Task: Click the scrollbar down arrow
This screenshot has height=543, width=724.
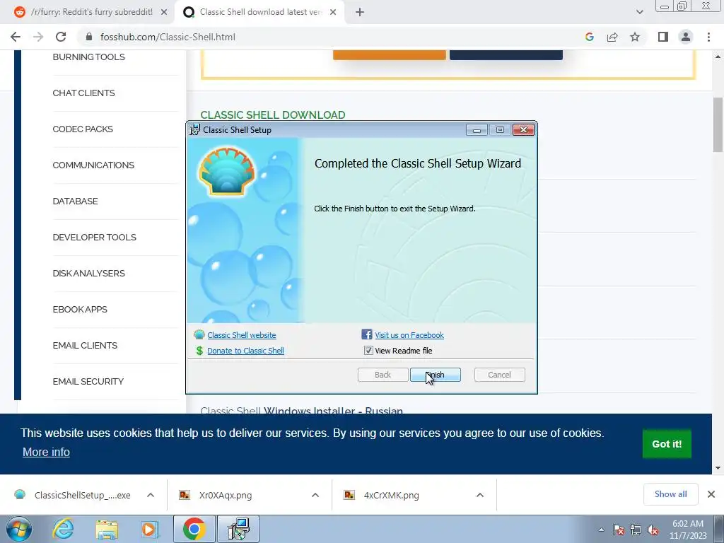Action: coord(718,468)
